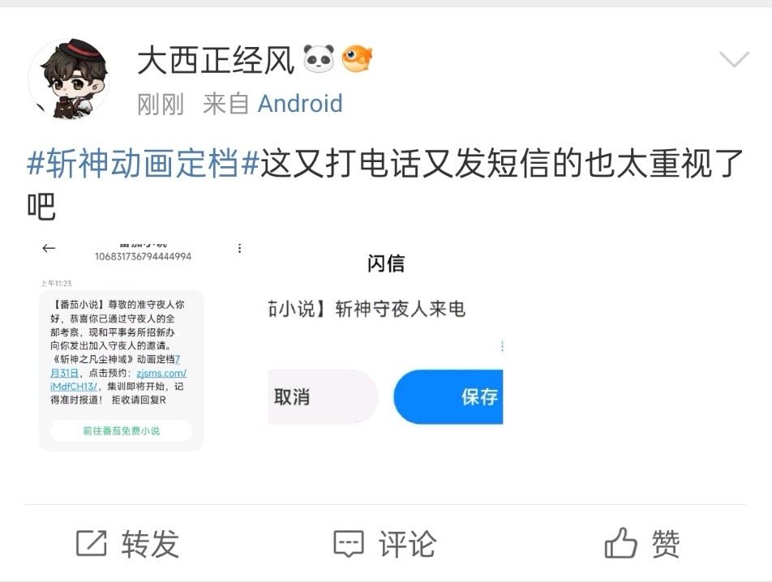Click the 转发 repost label
The image size is (772, 582).
coord(151,544)
